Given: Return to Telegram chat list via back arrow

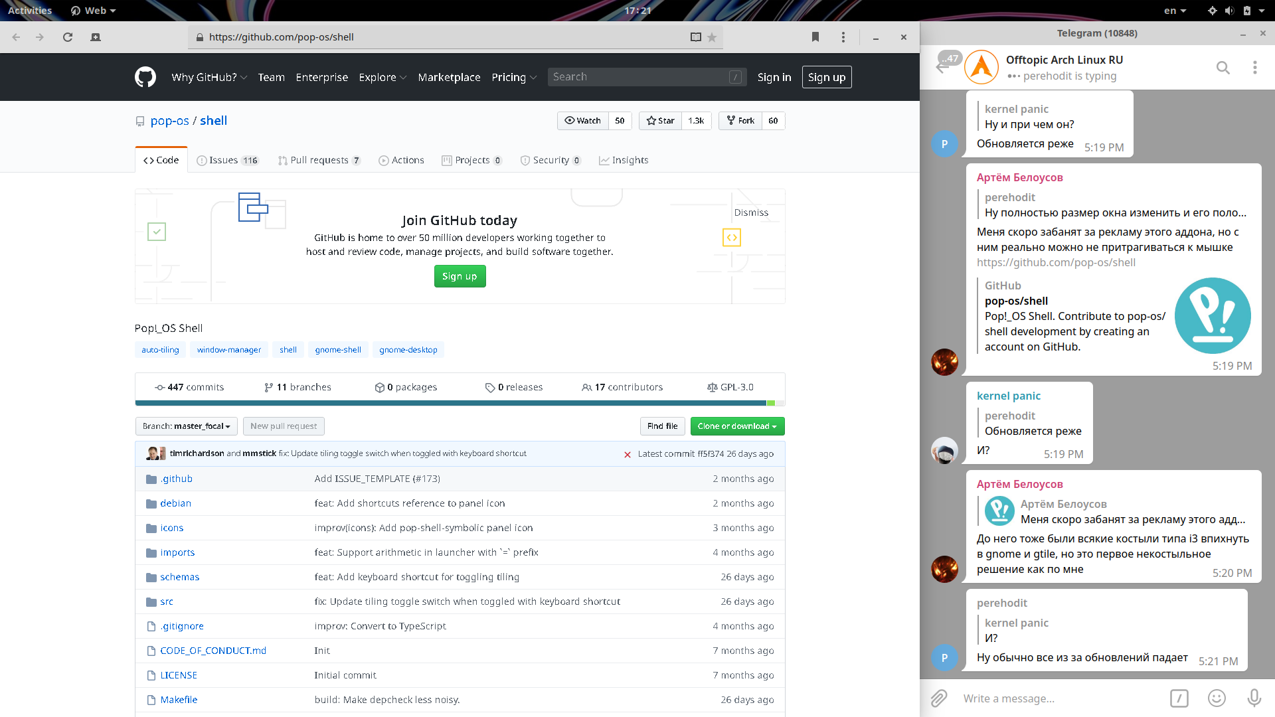Looking at the screenshot, I should pos(942,68).
